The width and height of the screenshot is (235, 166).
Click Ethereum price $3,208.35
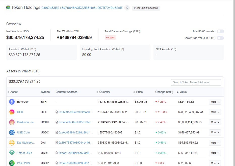pos(141,102)
